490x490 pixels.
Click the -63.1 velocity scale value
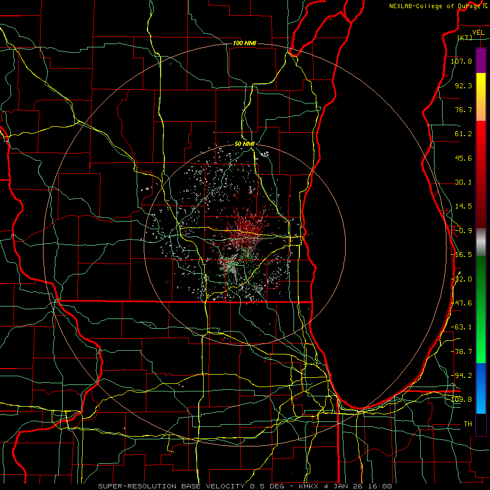[461, 327]
